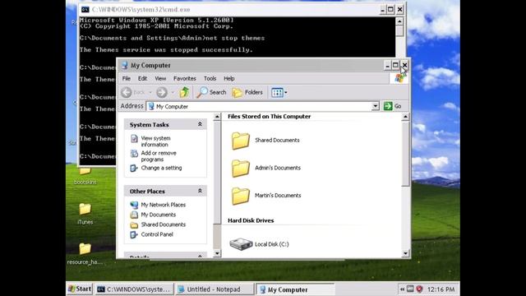526x296 pixels.
Task: Collapse the Other Places panel
Action: 200,191
